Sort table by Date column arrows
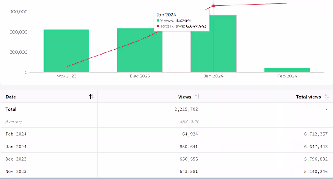The height and width of the screenshot is (179, 333). coord(92,97)
